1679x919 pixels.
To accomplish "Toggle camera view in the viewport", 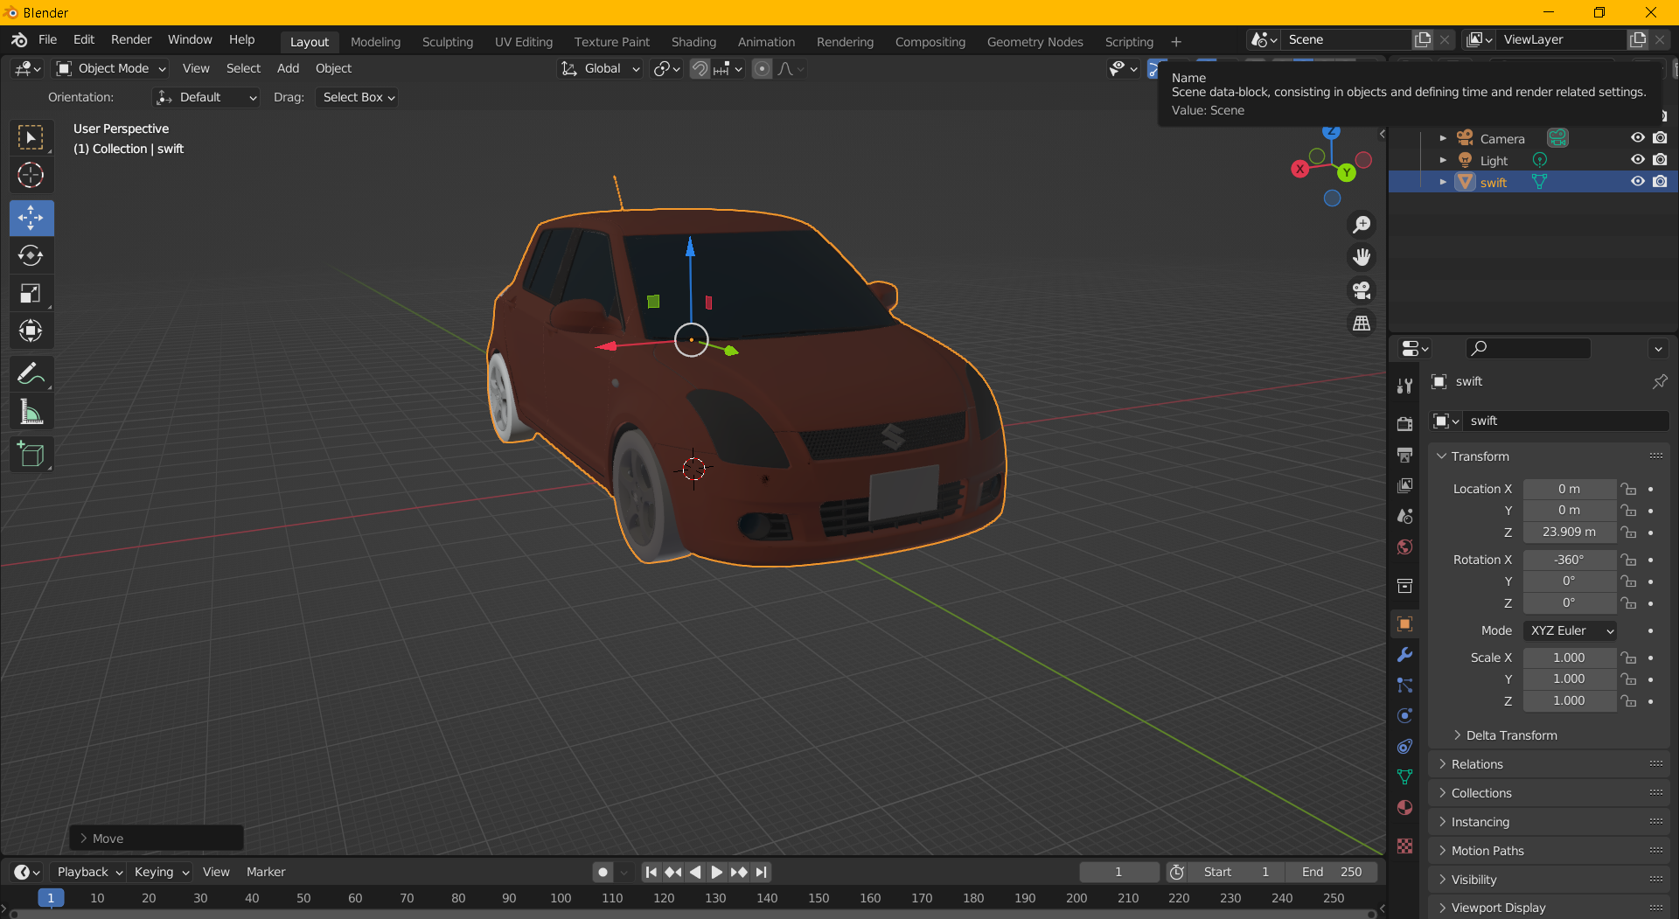I will [x=1362, y=290].
